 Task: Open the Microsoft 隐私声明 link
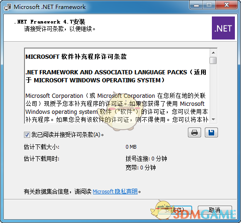(115, 191)
